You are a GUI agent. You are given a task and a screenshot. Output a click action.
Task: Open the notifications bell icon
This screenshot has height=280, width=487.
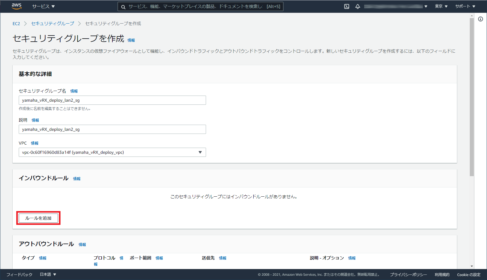click(x=358, y=6)
